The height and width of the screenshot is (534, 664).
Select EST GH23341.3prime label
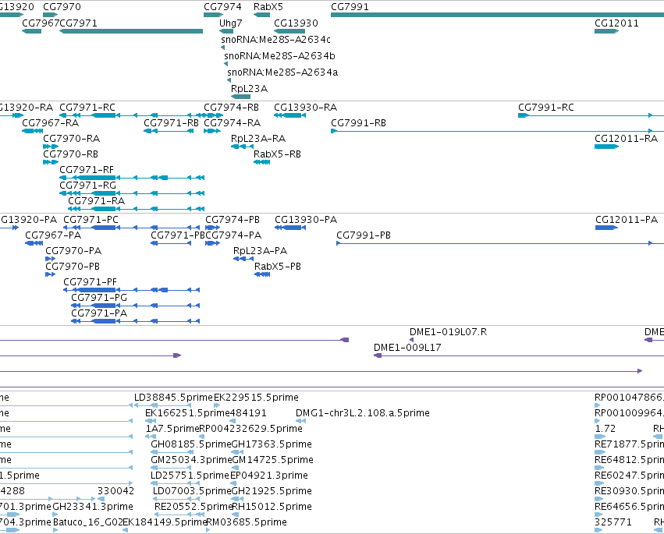coord(93,507)
